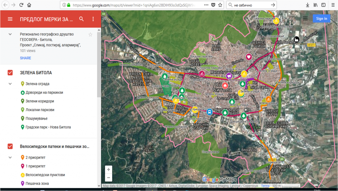Click the Google apps grid icon
Viewport: 338px width, 191px height.
click(305, 19)
